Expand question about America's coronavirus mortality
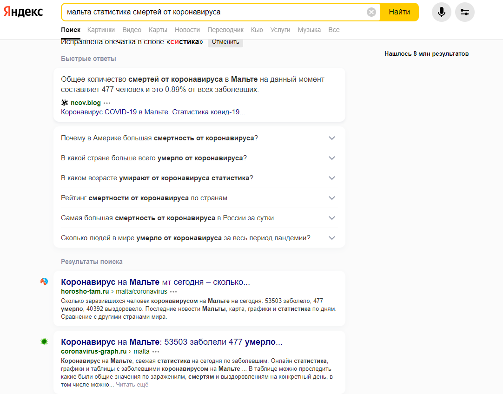The height and width of the screenshot is (394, 503). (x=199, y=138)
